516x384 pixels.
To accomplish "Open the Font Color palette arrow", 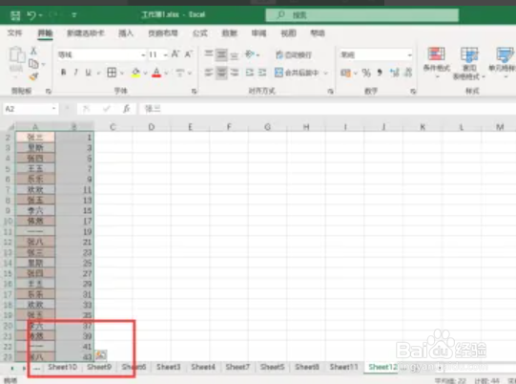I will coord(166,73).
